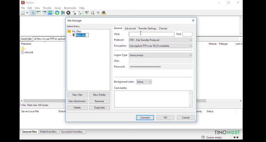The height and width of the screenshot is (142, 266).
Task: Toggle local directory tree icon
Action: [39, 13]
